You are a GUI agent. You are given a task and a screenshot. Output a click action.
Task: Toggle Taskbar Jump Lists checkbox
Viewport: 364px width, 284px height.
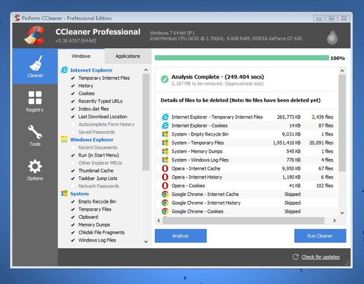tap(73, 178)
